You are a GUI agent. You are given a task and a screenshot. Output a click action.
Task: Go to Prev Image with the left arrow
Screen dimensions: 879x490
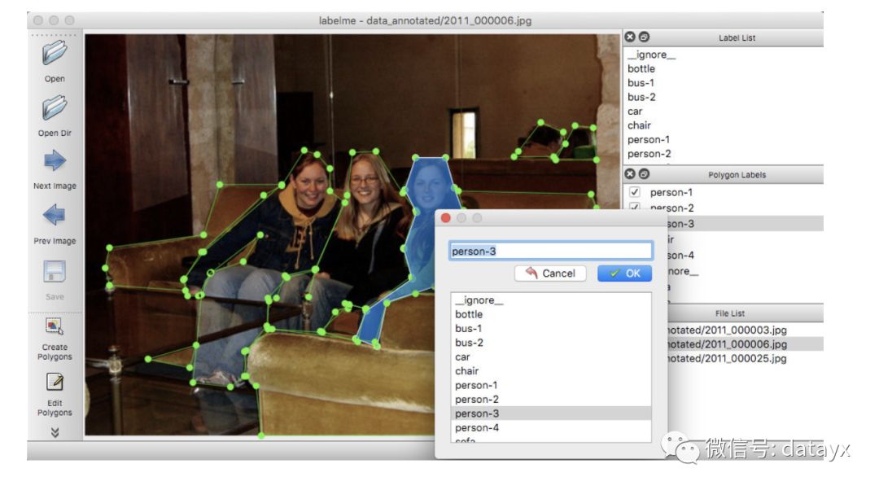click(x=55, y=215)
